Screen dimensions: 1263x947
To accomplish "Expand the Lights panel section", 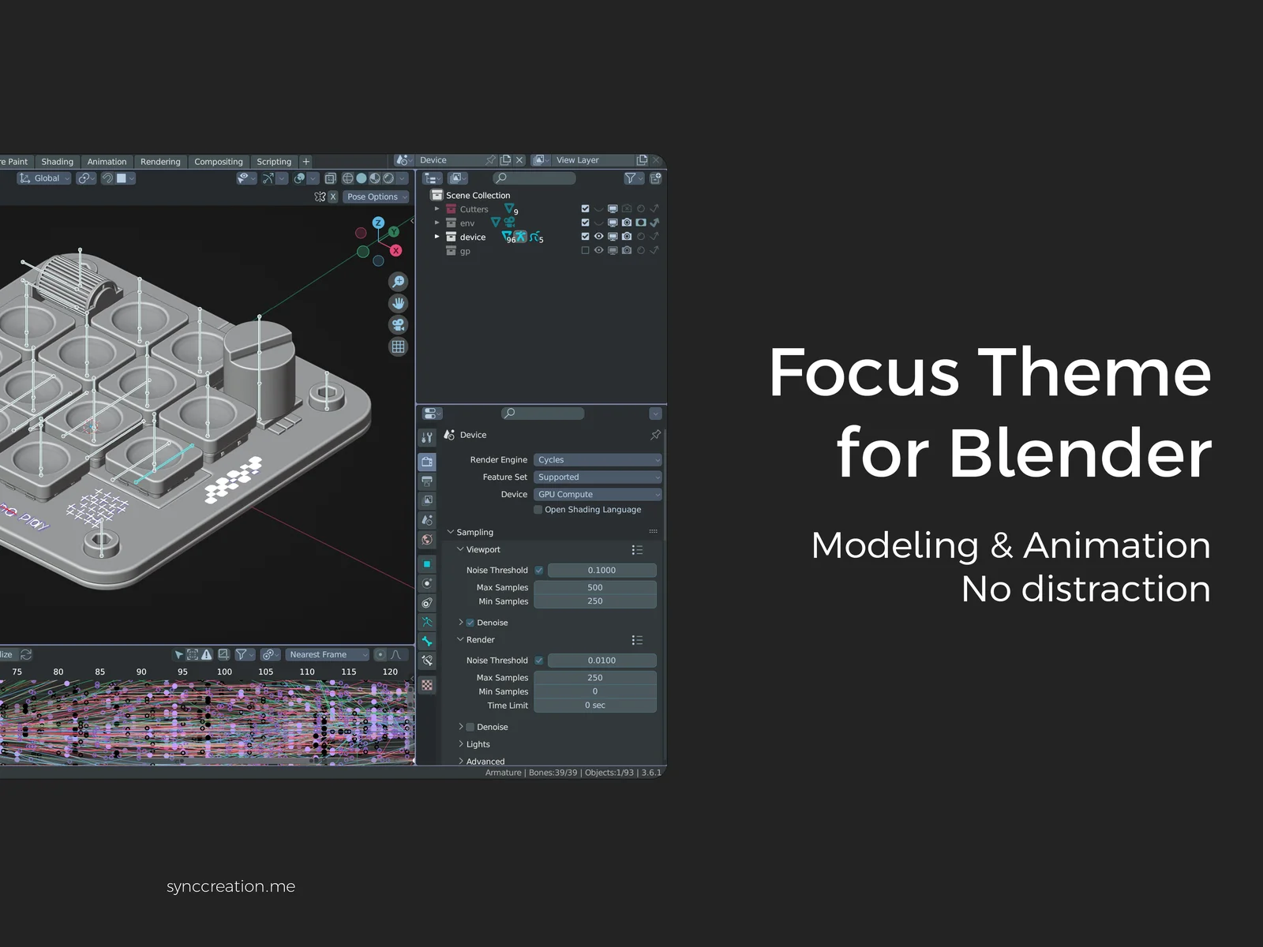I will click(478, 744).
